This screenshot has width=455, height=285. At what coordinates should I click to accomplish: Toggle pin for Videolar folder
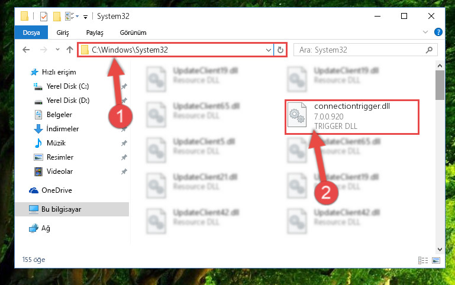coord(124,171)
